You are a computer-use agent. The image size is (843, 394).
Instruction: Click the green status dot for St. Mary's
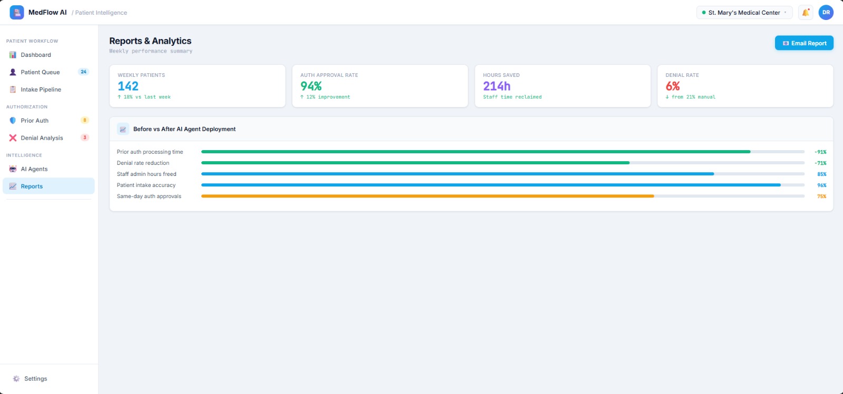click(704, 13)
